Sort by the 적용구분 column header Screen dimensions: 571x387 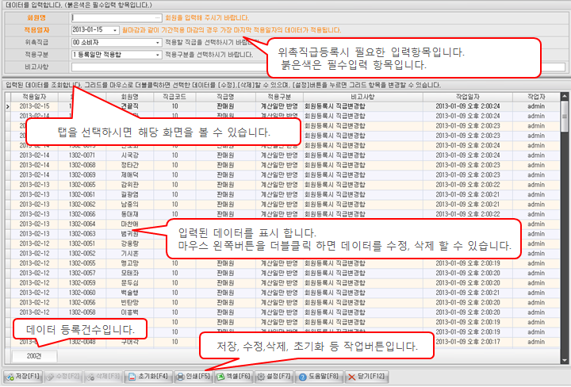(x=279, y=97)
